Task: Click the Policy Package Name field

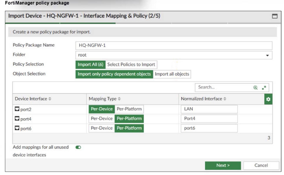Action: coord(174,45)
